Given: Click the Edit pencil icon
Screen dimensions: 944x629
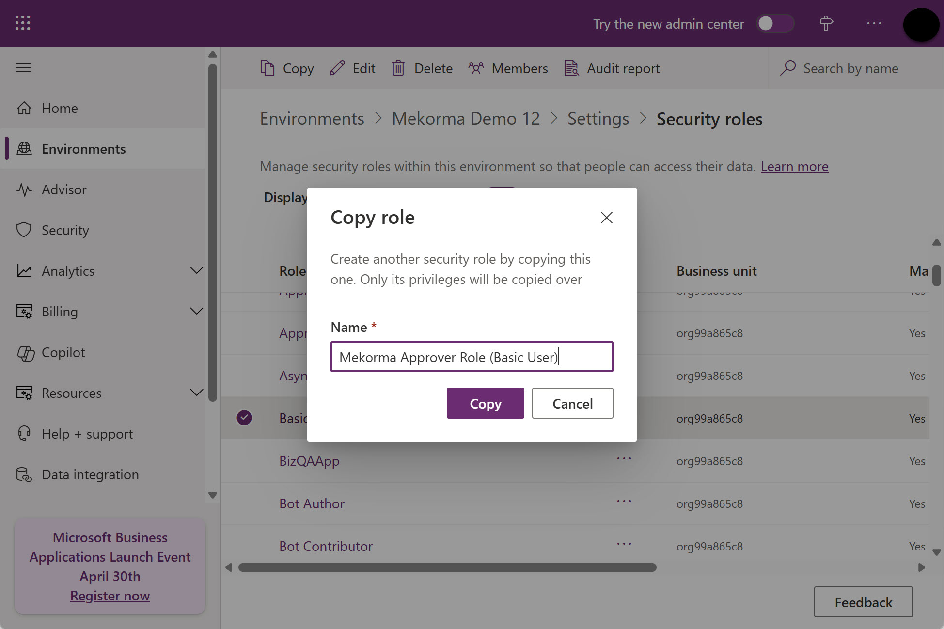Looking at the screenshot, I should [x=337, y=68].
